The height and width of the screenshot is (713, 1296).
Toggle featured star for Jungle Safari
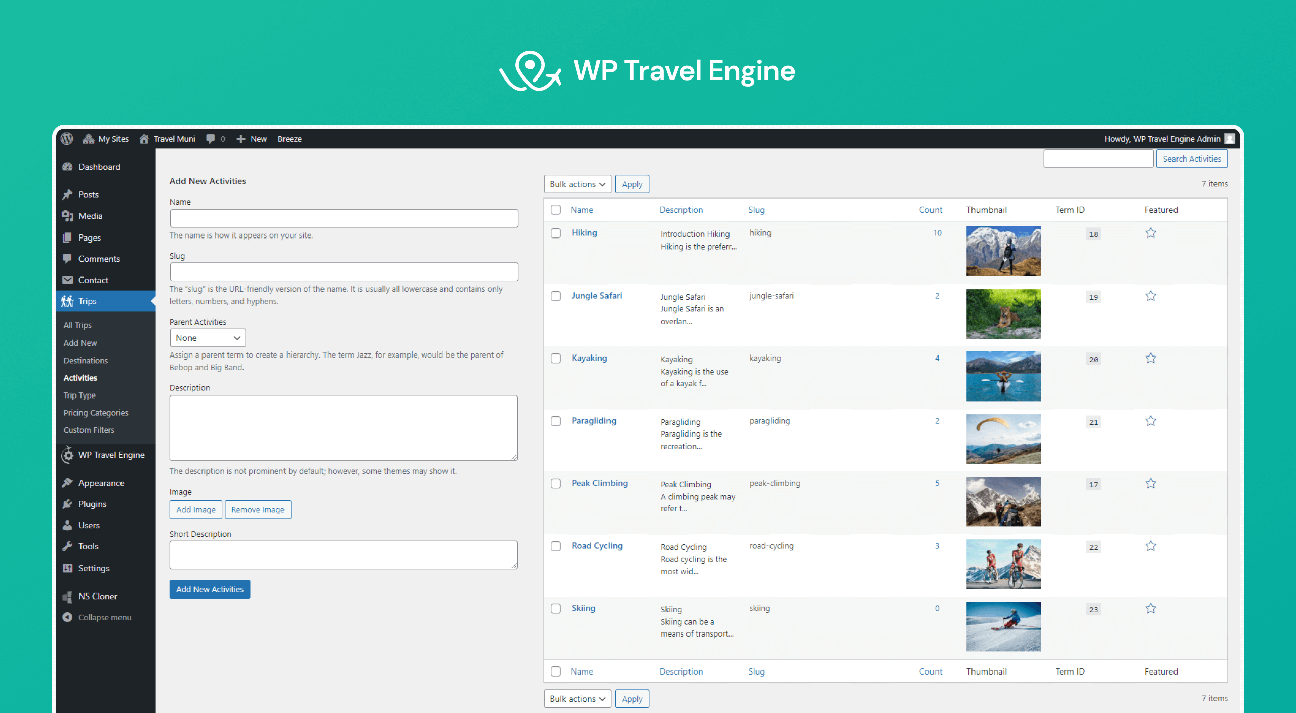[x=1151, y=296]
